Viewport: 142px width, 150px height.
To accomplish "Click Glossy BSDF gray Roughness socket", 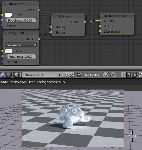I will [3, 56].
